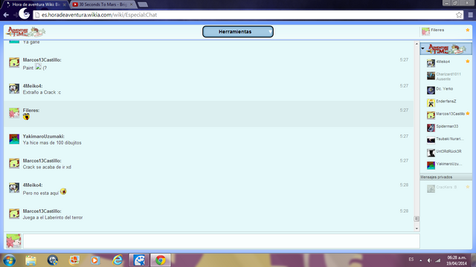This screenshot has height=267, width=476.
Task: Select user Unt3RdRück3R in the user list
Action: [448, 151]
